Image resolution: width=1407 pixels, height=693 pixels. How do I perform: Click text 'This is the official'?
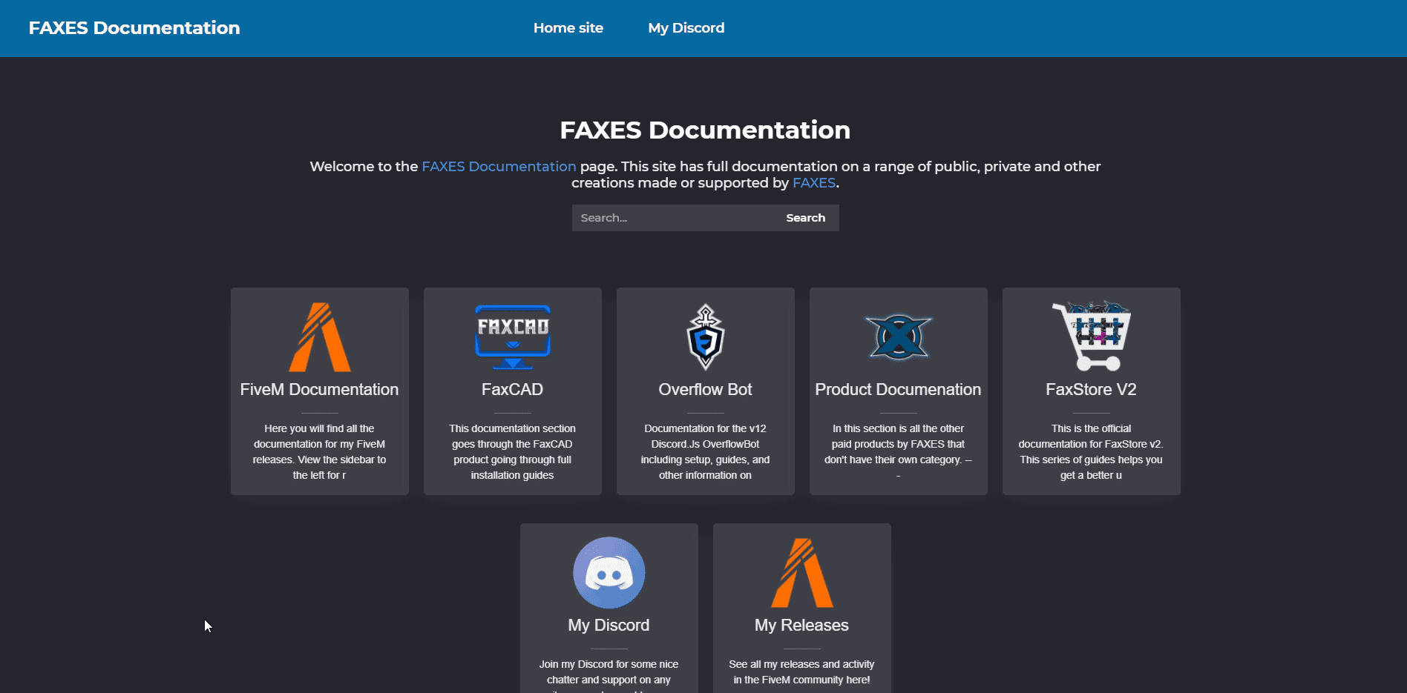(1091, 428)
